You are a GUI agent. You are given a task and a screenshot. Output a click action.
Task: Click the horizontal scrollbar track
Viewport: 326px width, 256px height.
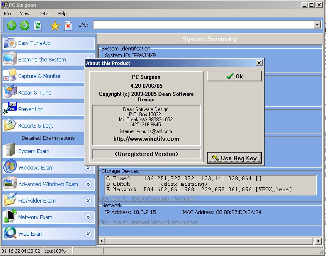(x=210, y=241)
